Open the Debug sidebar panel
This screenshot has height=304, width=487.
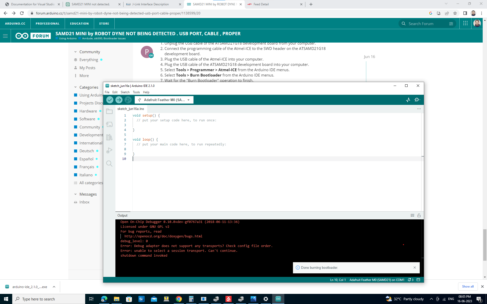[x=109, y=150]
